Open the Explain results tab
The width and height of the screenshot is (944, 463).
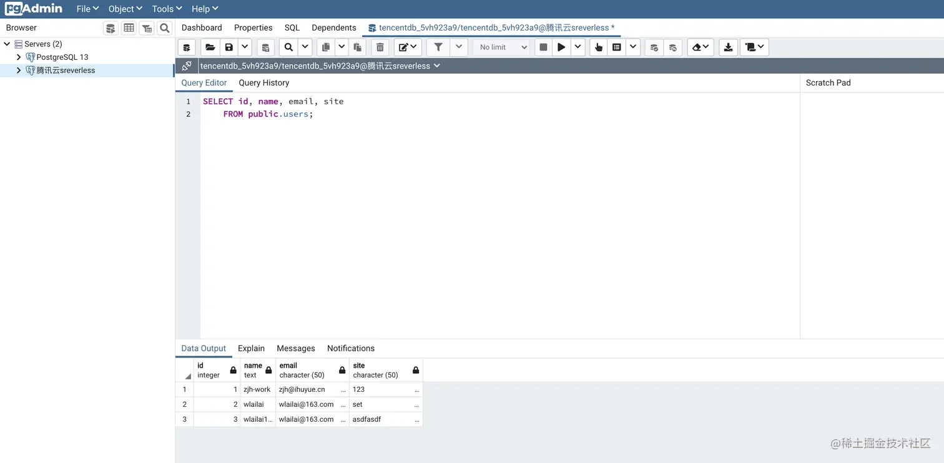(x=252, y=349)
